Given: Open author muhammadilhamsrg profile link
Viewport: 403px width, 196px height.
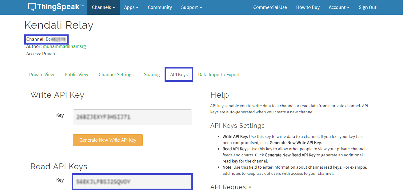Looking at the screenshot, I should 64,46.
